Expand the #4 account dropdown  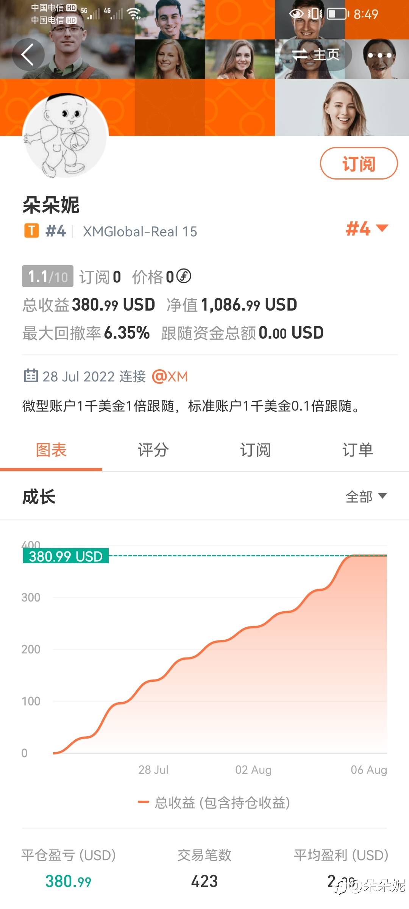pyautogui.click(x=367, y=229)
